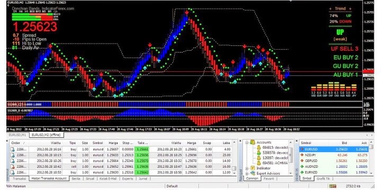Open the Grafik Tik tab
The height and width of the screenshot is (190, 381).
pyautogui.click(x=323, y=178)
